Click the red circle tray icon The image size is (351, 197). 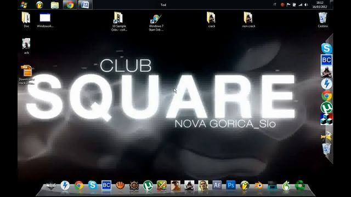pyautogui.click(x=282, y=5)
